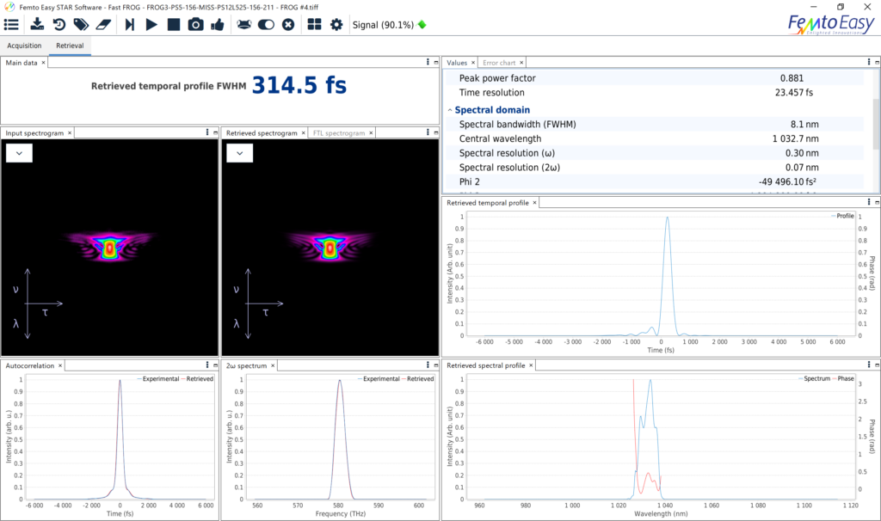881x521 pixels.
Task: Switch to the FTL spectrogram tab
Action: [339, 133]
